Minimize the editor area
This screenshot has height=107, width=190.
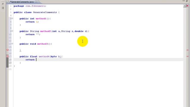[x=183, y=1]
